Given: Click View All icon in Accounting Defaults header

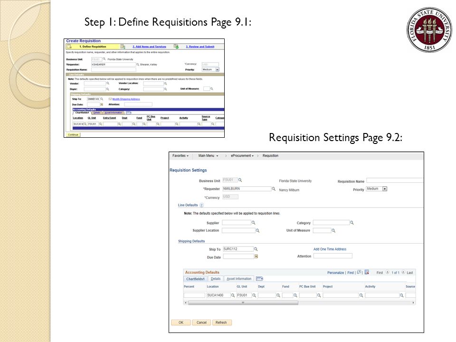Looking at the screenshot, I should [x=359, y=272].
